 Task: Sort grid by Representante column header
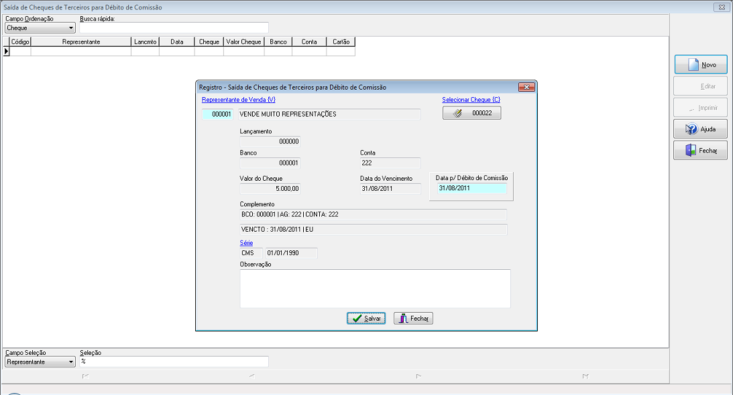point(81,42)
